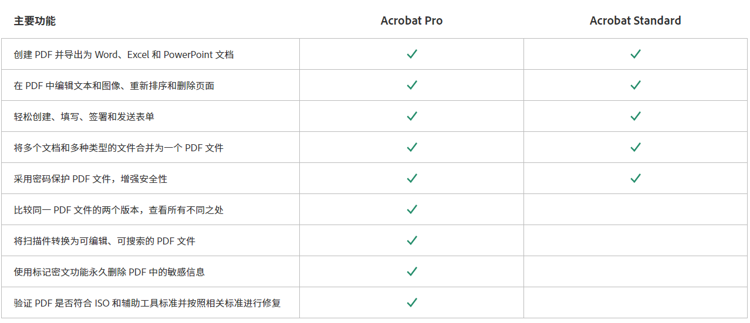The height and width of the screenshot is (323, 750).
Task: Click the 使用标记密文功能 feature text
Action: point(109,272)
